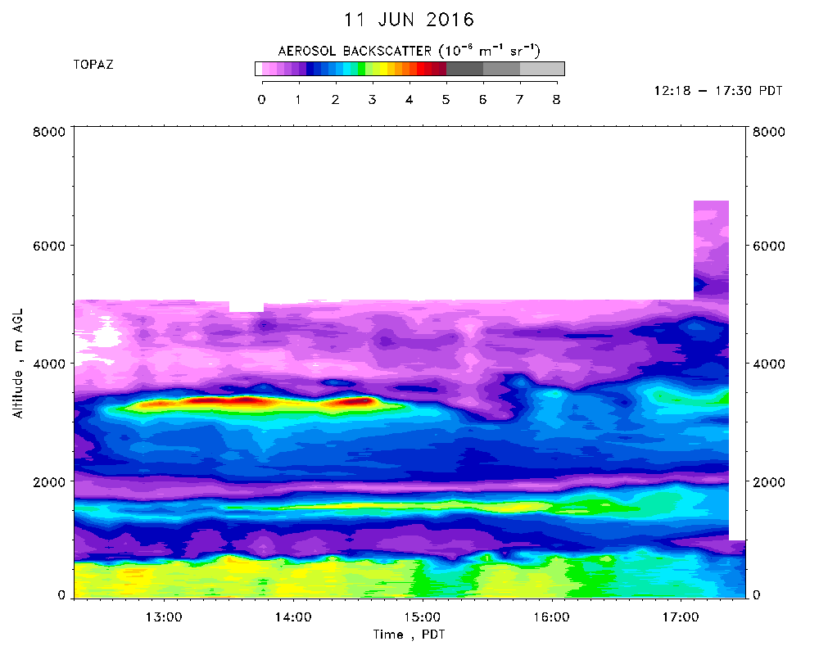
Task: Click the colorbar tick label "8"
Action: click(556, 100)
